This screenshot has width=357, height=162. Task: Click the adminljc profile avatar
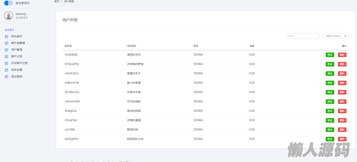click(8, 16)
